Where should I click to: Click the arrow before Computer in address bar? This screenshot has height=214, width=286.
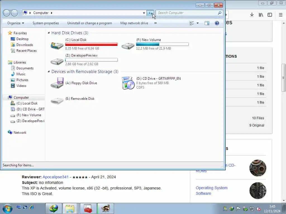point(30,13)
